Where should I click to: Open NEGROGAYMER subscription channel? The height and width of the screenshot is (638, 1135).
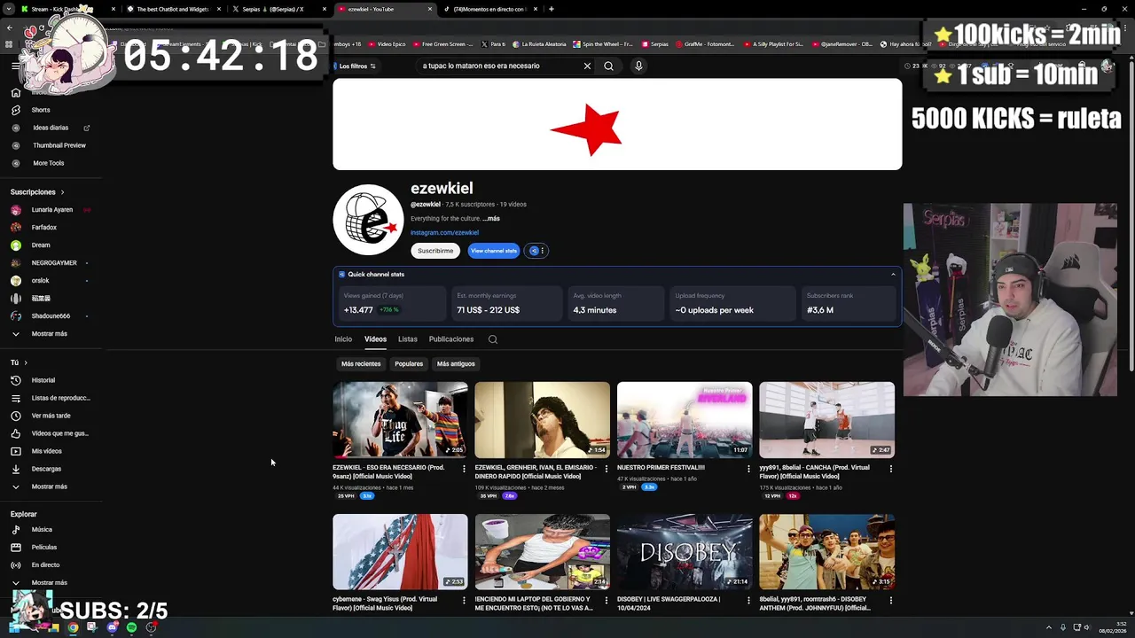click(x=53, y=263)
